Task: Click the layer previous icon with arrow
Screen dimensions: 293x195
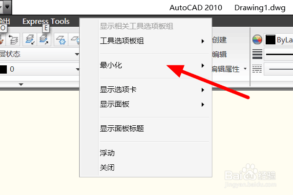Action: pos(13,39)
